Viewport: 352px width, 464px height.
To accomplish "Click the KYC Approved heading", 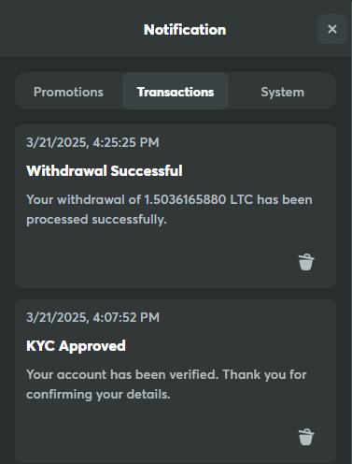I will point(76,345).
